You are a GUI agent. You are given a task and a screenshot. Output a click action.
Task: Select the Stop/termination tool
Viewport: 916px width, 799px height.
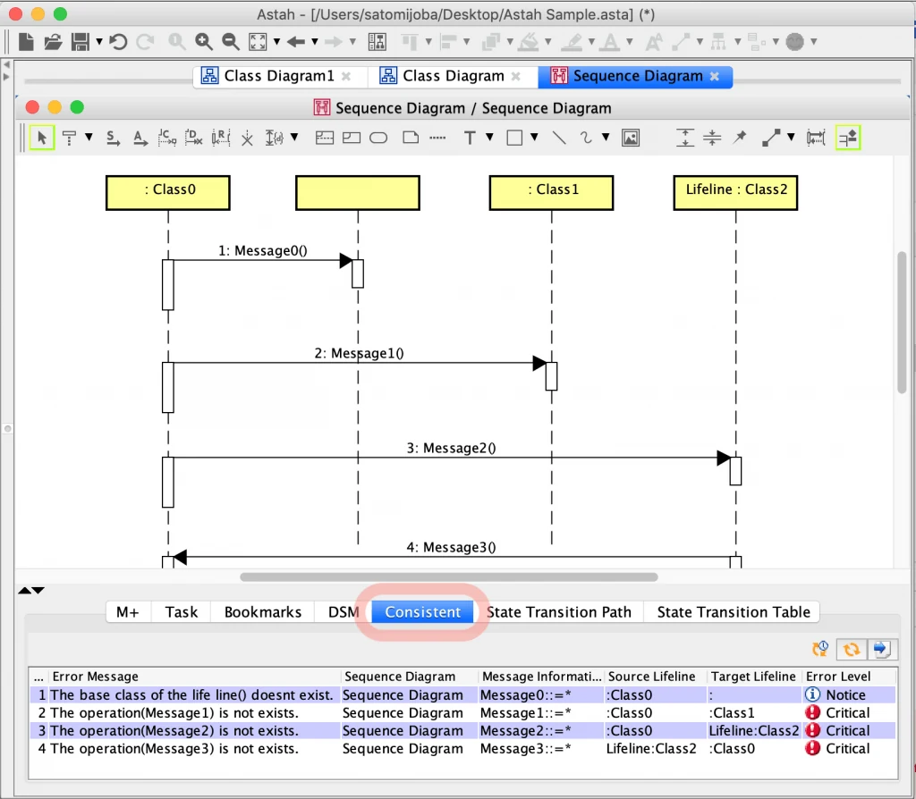(x=247, y=138)
